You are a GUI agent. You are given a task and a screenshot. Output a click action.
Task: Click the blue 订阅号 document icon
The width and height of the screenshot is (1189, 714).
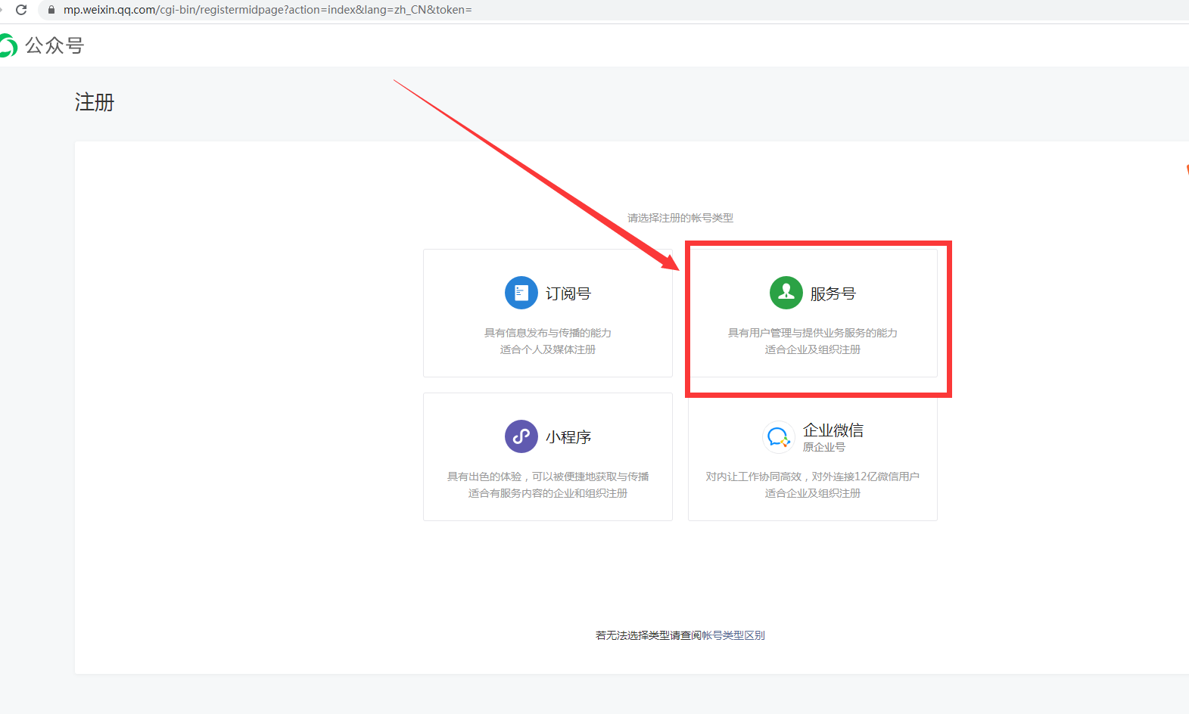pos(521,293)
